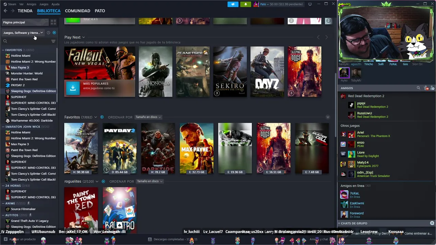Open the Sekiro cover in Play Next
The width and height of the screenshot is (436, 245).
(230, 72)
